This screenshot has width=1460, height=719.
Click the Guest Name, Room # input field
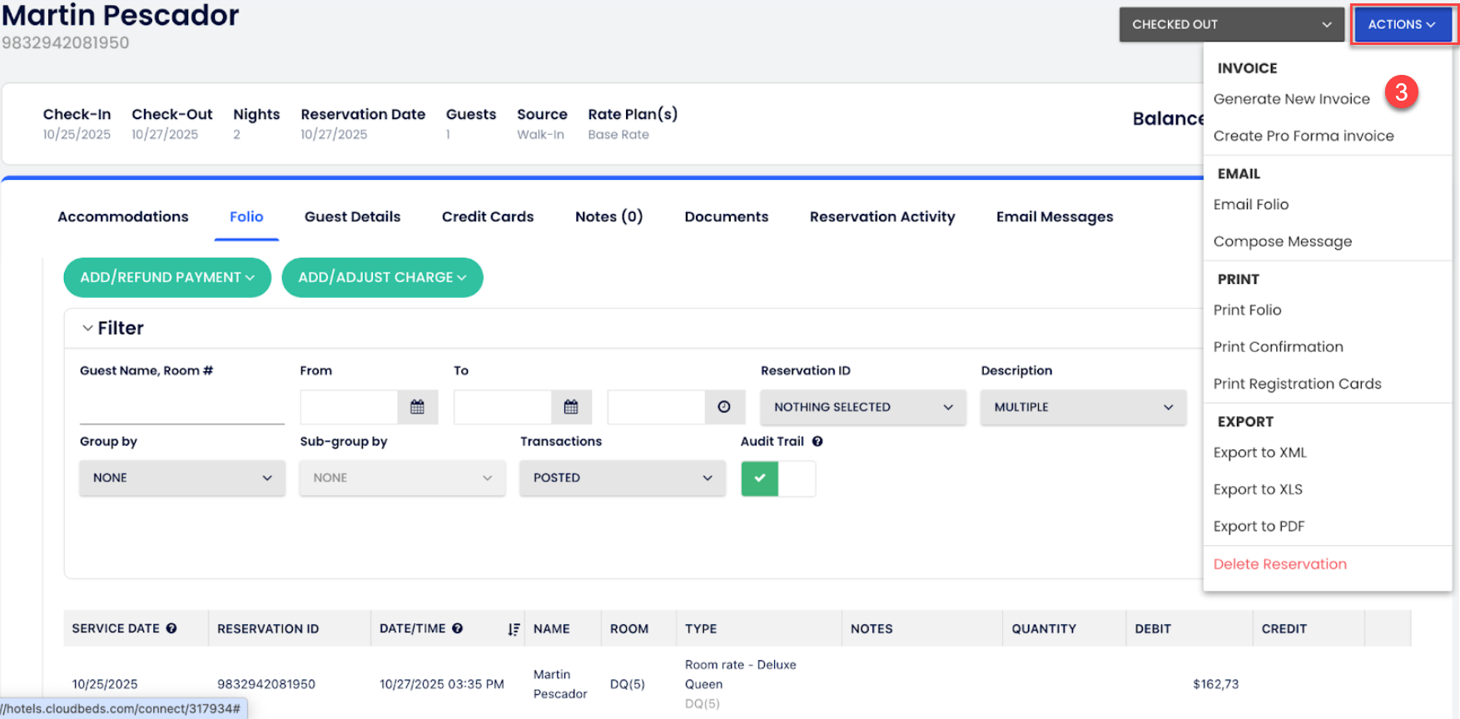(181, 408)
